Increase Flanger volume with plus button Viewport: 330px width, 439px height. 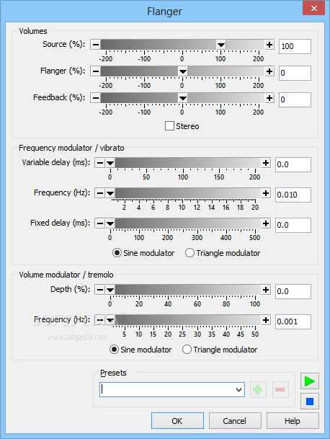point(269,71)
